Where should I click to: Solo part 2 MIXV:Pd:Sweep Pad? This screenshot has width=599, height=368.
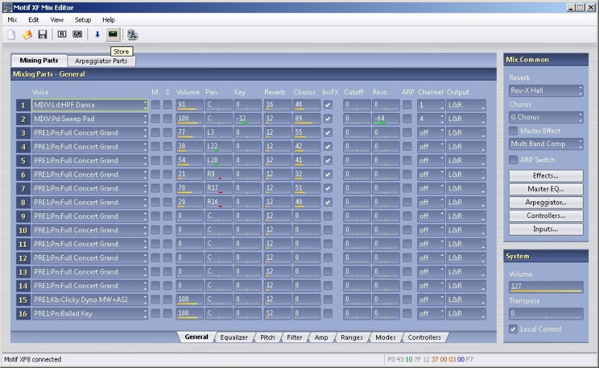(168, 118)
